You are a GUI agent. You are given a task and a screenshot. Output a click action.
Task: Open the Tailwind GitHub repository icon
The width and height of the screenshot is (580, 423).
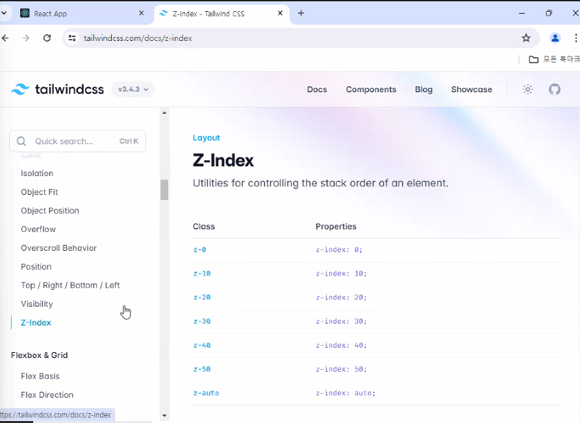[555, 89]
